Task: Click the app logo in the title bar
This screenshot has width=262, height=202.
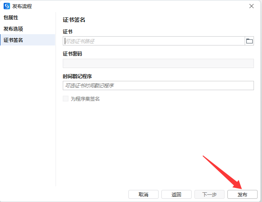Action: click(x=7, y=6)
